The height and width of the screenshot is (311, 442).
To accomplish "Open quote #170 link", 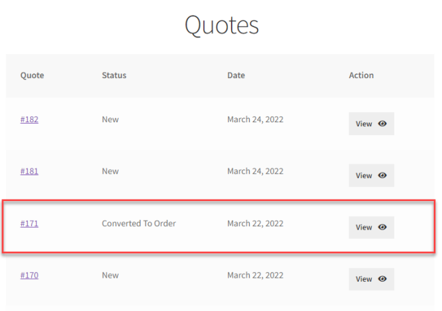I will click(29, 275).
